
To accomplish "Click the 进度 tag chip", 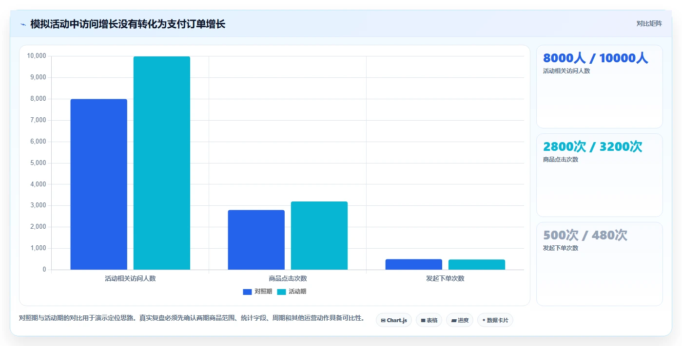I will (x=460, y=320).
